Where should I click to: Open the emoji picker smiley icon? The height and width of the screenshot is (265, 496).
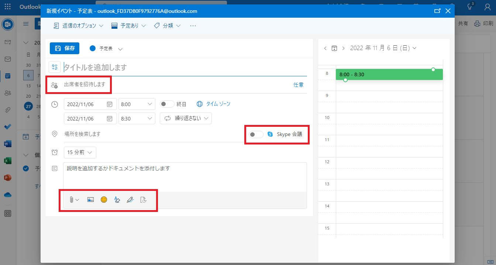tap(104, 200)
